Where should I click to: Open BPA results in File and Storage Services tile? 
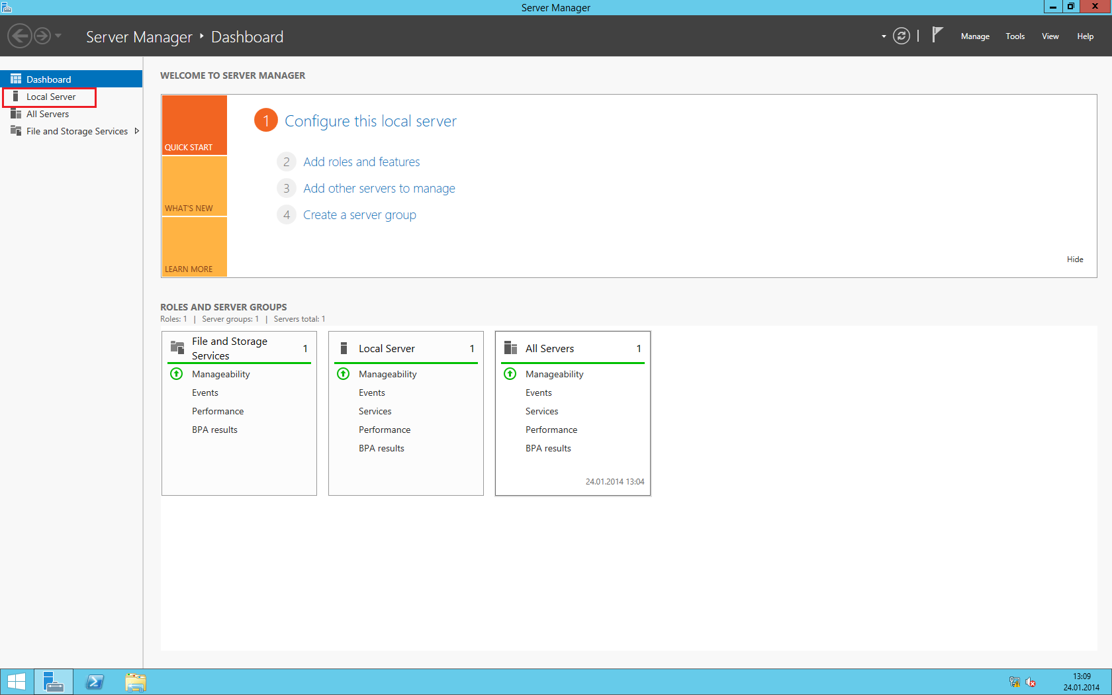pos(214,430)
